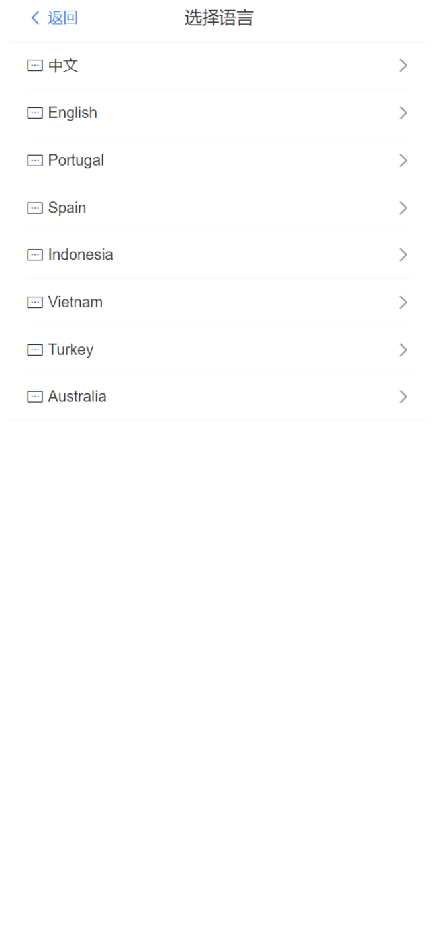Viewport: 437px width, 951px height.
Task: Click the icon beside Spain
Action: point(35,208)
